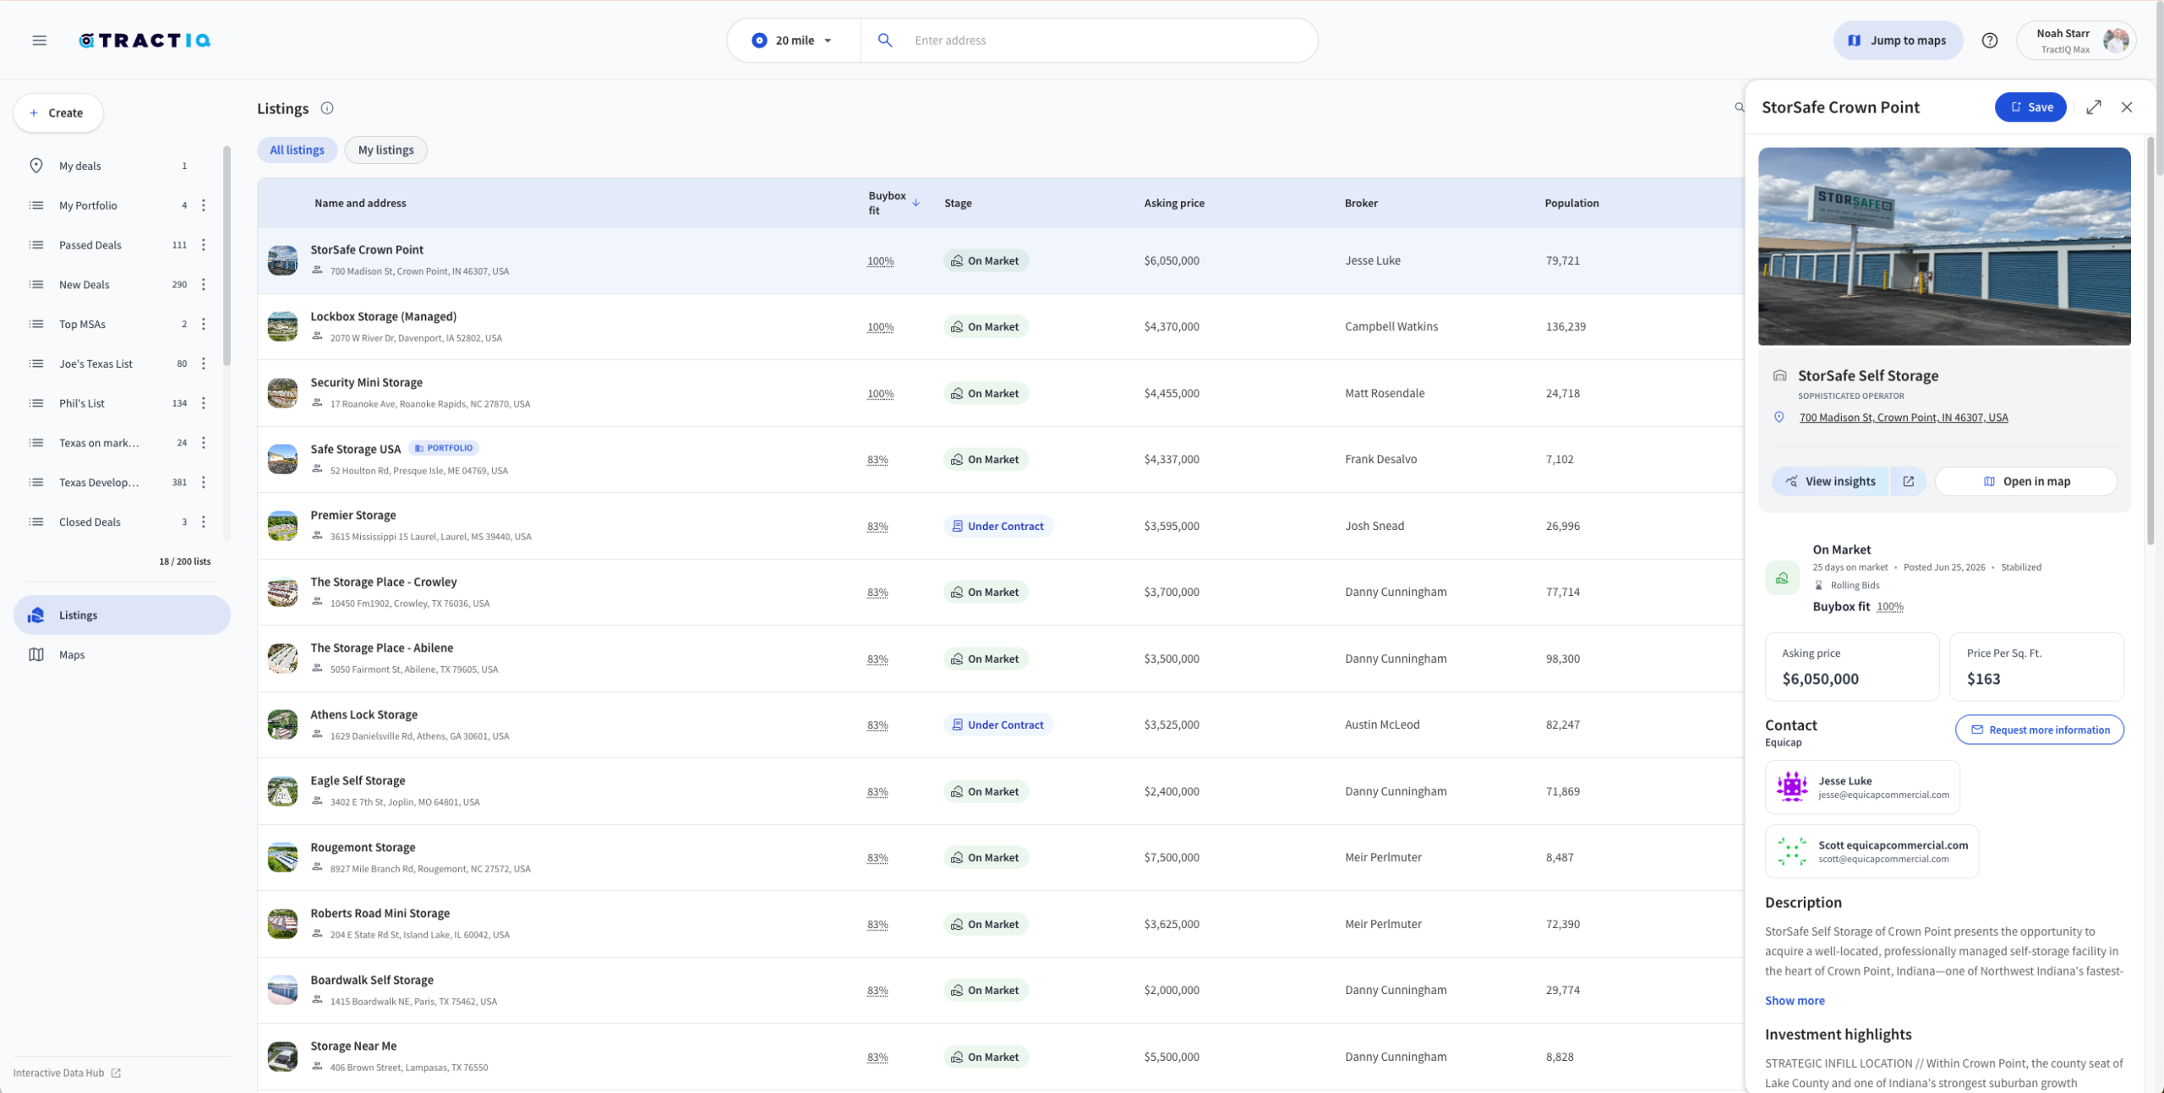The image size is (2164, 1093).
Task: Click the search magnifier in address bar
Action: click(885, 41)
